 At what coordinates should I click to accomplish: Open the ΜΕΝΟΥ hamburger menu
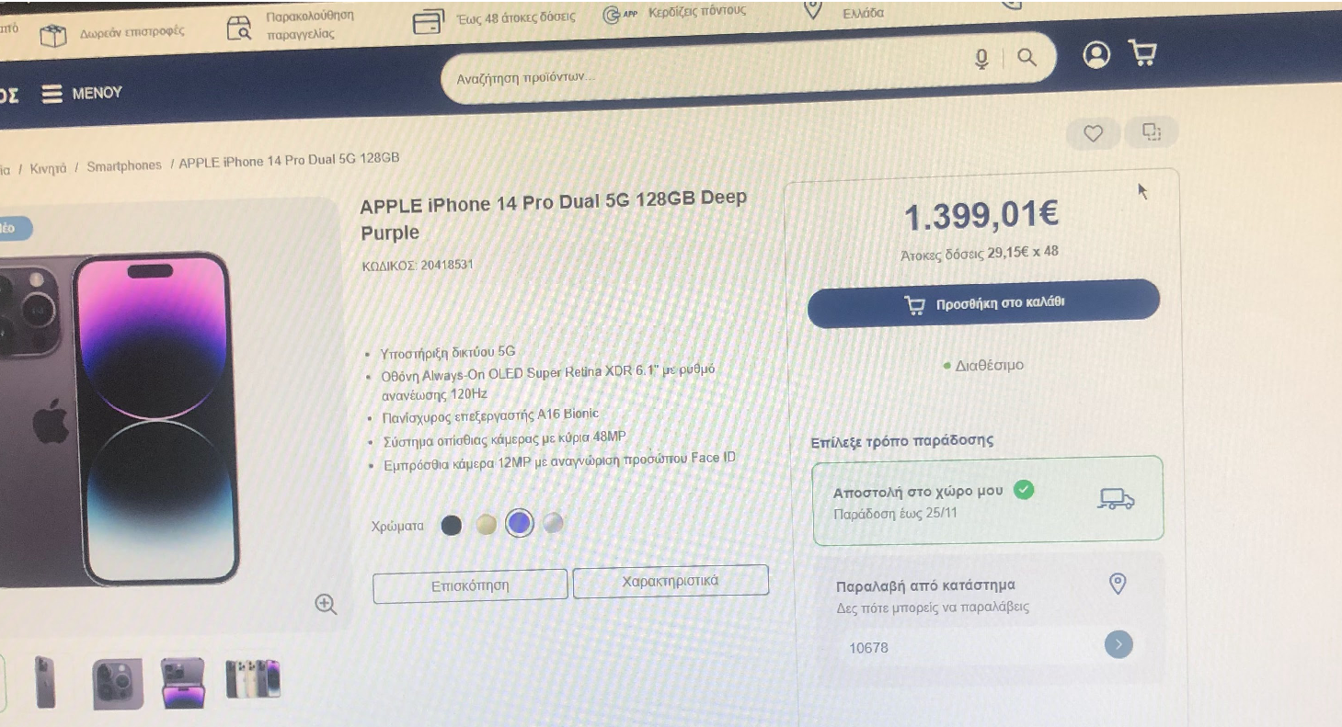82,94
